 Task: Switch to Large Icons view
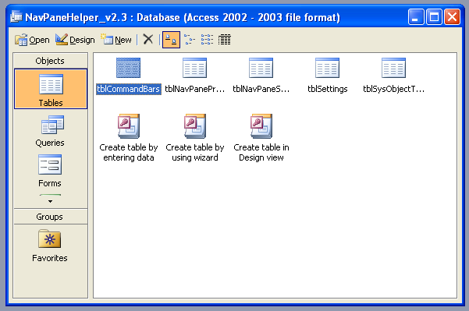click(171, 40)
